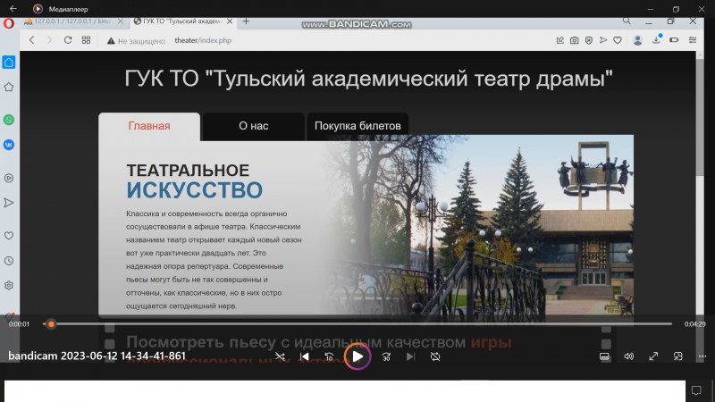Click the battery saver icon
This screenshot has height=402, width=715.
pyautogui.click(x=674, y=40)
